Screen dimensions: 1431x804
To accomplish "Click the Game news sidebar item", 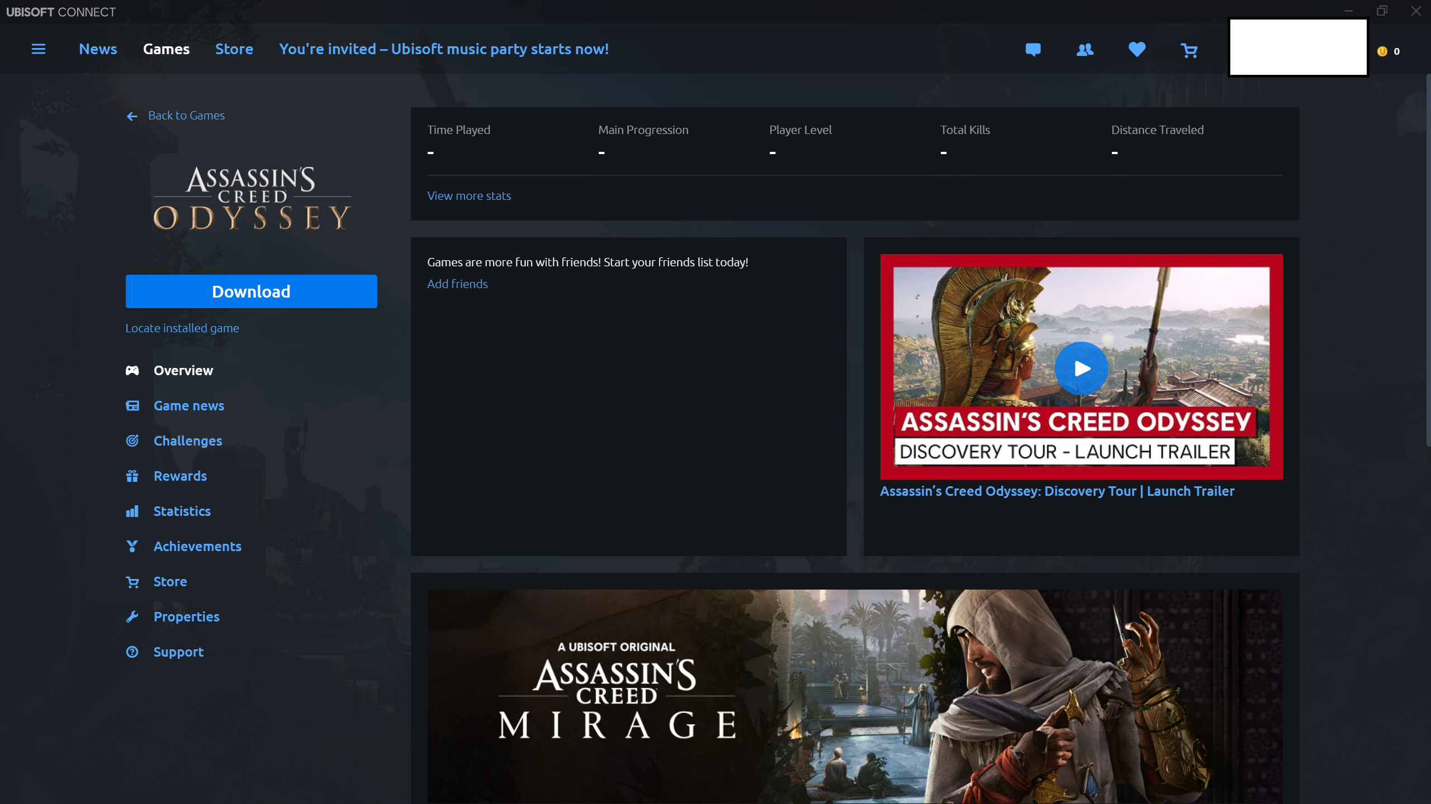I will (x=189, y=405).
